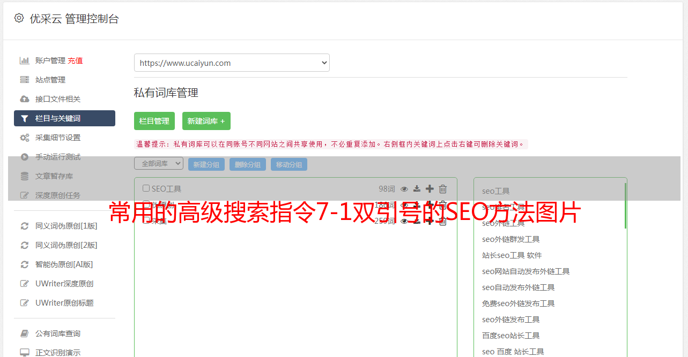Download the SEO工具 word library
The width and height of the screenshot is (688, 357).
(417, 189)
